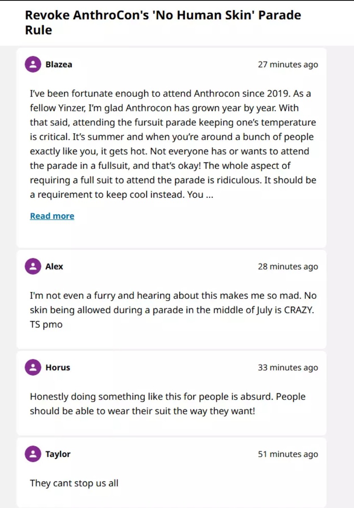The height and width of the screenshot is (508, 354).
Task: Click Alex's purple profile avatar icon
Action: coord(33,266)
